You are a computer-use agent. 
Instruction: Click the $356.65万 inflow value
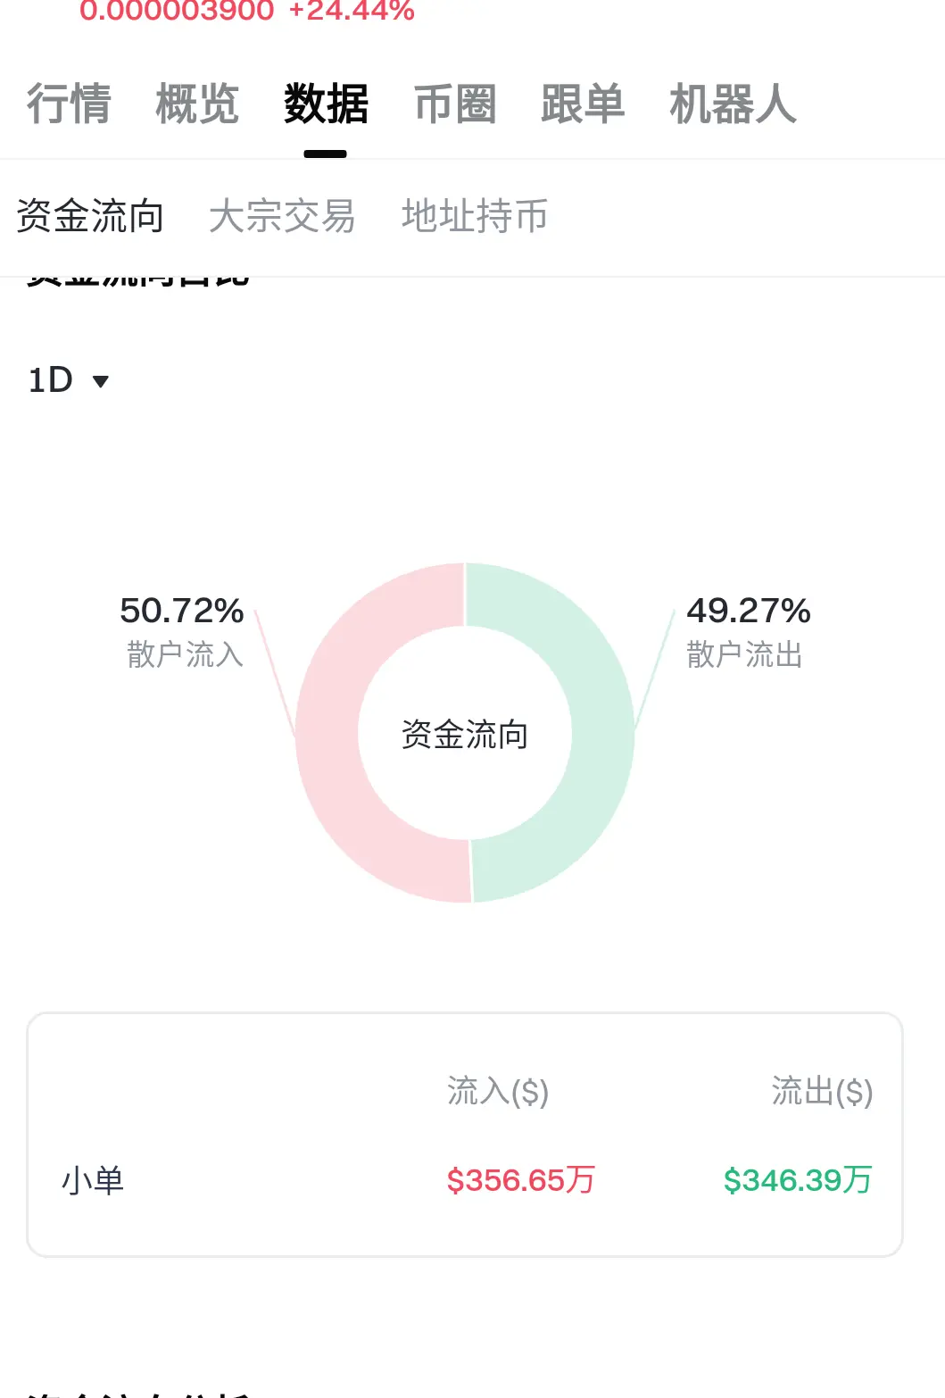[x=521, y=1180]
